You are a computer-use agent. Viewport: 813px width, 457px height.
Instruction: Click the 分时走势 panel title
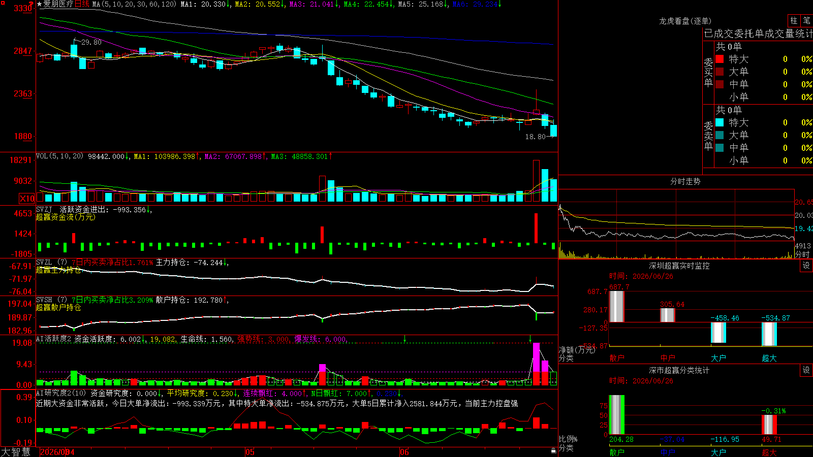coord(685,181)
